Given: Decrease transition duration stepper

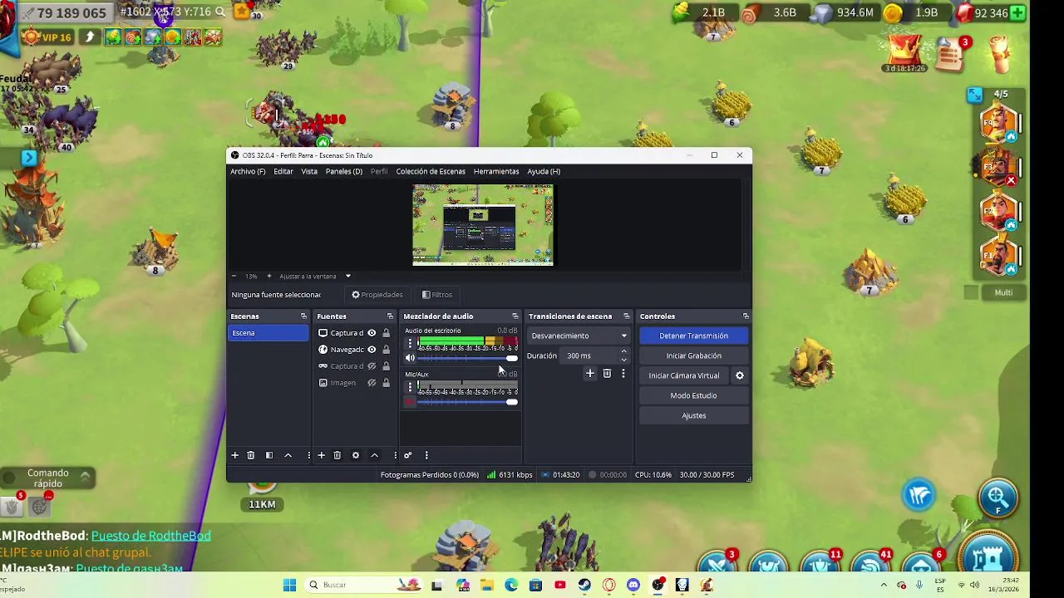Looking at the screenshot, I should click(x=623, y=360).
